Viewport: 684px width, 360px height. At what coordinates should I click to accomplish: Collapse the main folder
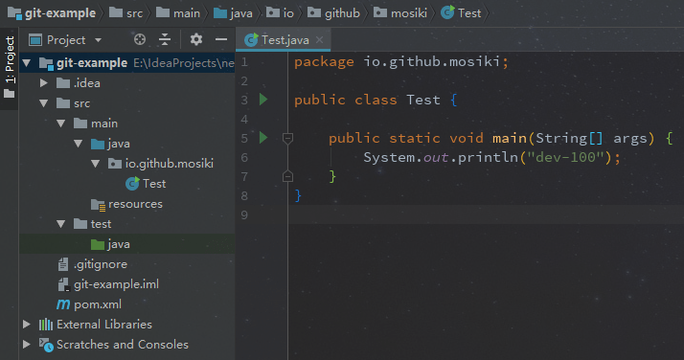[x=61, y=124]
